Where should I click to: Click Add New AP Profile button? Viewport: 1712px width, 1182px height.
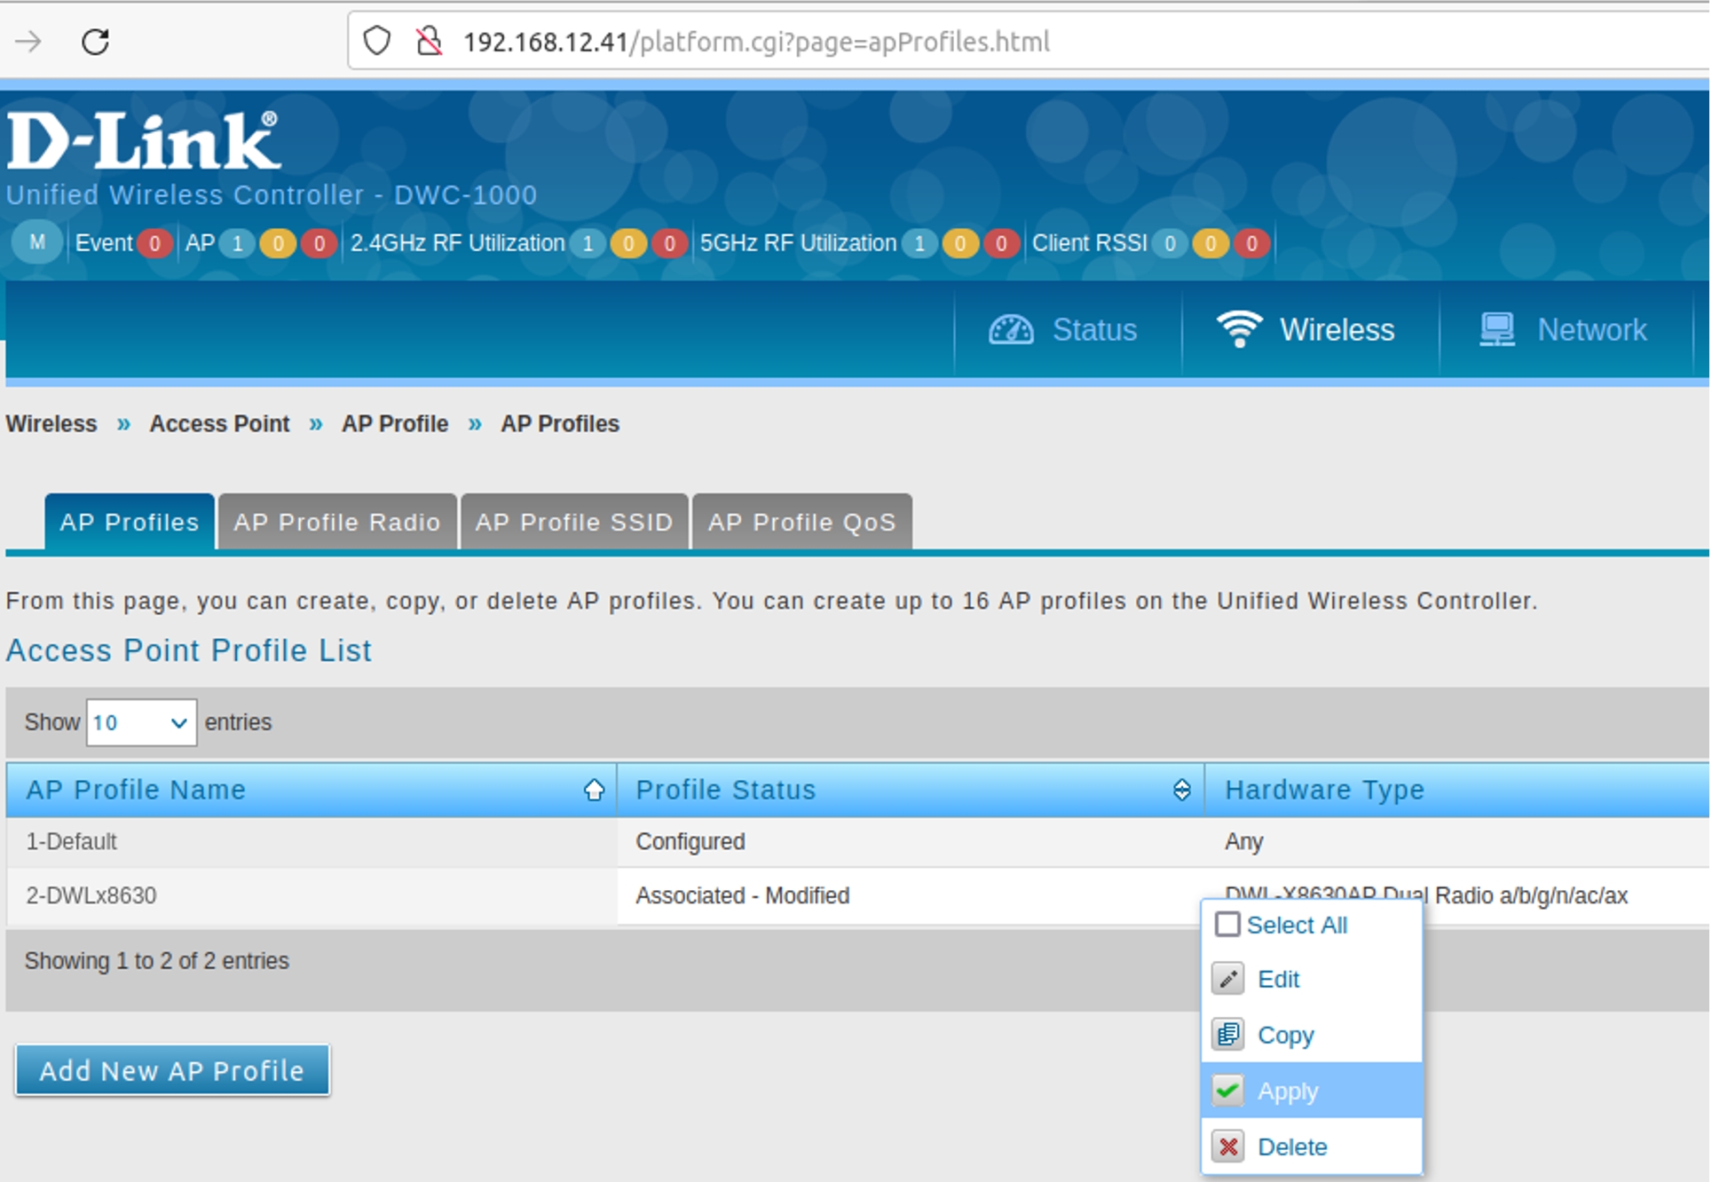click(172, 1070)
